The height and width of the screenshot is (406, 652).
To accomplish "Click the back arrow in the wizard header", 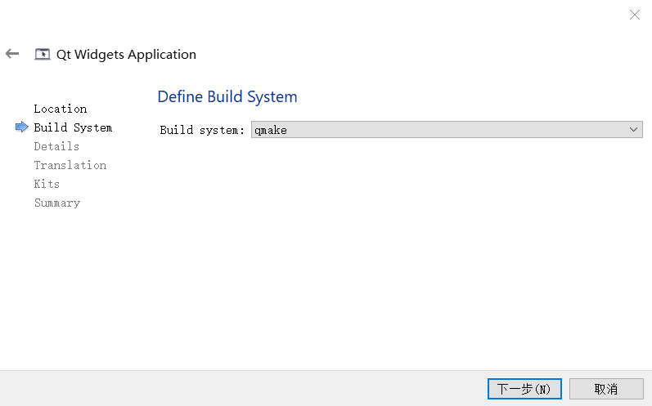I will (x=12, y=54).
